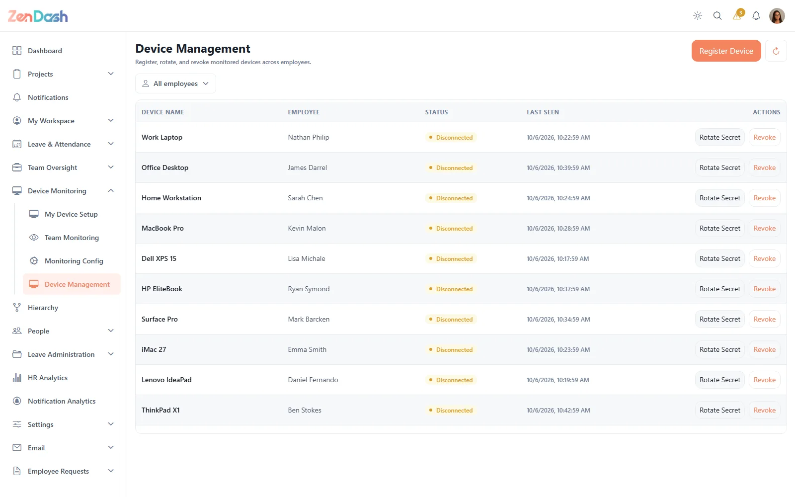Screen dimensions: 795x497
Task: Open the Team Oversight menu item
Action: (64, 167)
